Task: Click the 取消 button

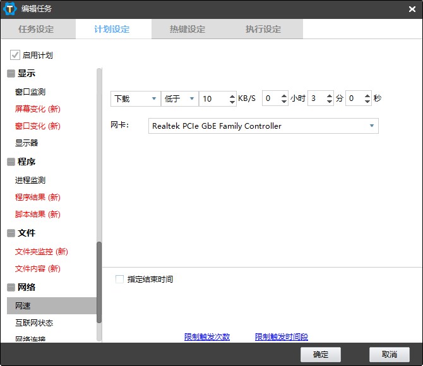Action: coord(390,355)
